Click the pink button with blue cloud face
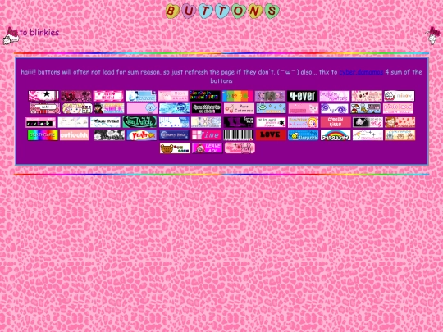 click(142, 108)
